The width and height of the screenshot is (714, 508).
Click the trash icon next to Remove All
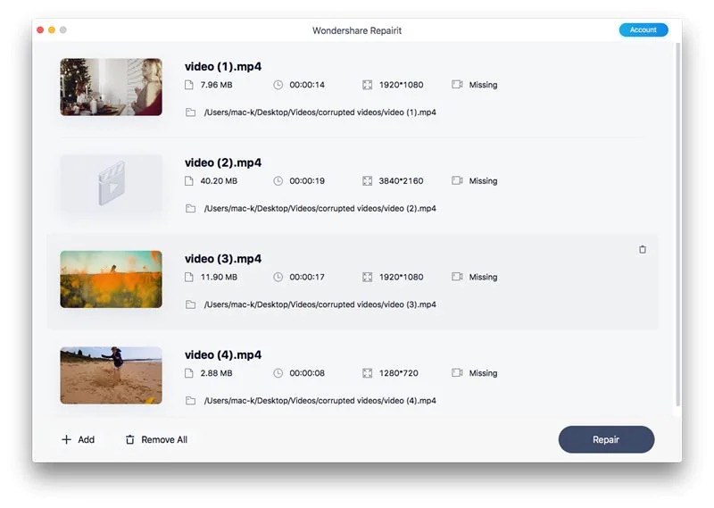coord(129,439)
